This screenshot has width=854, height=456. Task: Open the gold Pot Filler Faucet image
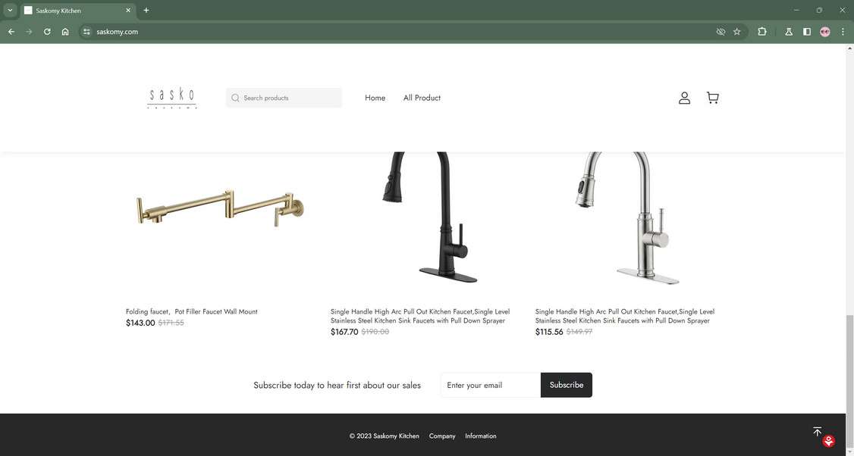219,208
